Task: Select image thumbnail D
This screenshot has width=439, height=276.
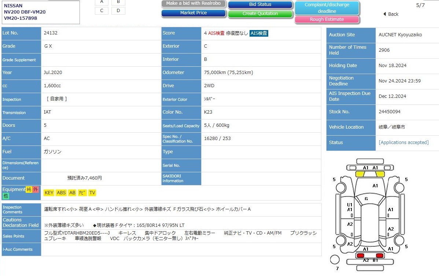Action: tap(118, 11)
